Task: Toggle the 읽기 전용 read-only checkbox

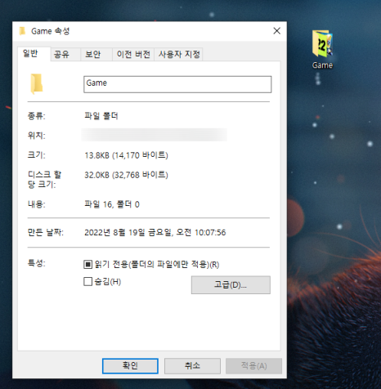Action: (x=87, y=264)
